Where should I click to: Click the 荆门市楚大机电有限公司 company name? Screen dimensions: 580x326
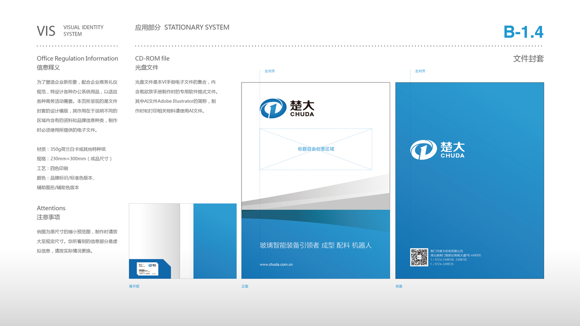point(447,251)
